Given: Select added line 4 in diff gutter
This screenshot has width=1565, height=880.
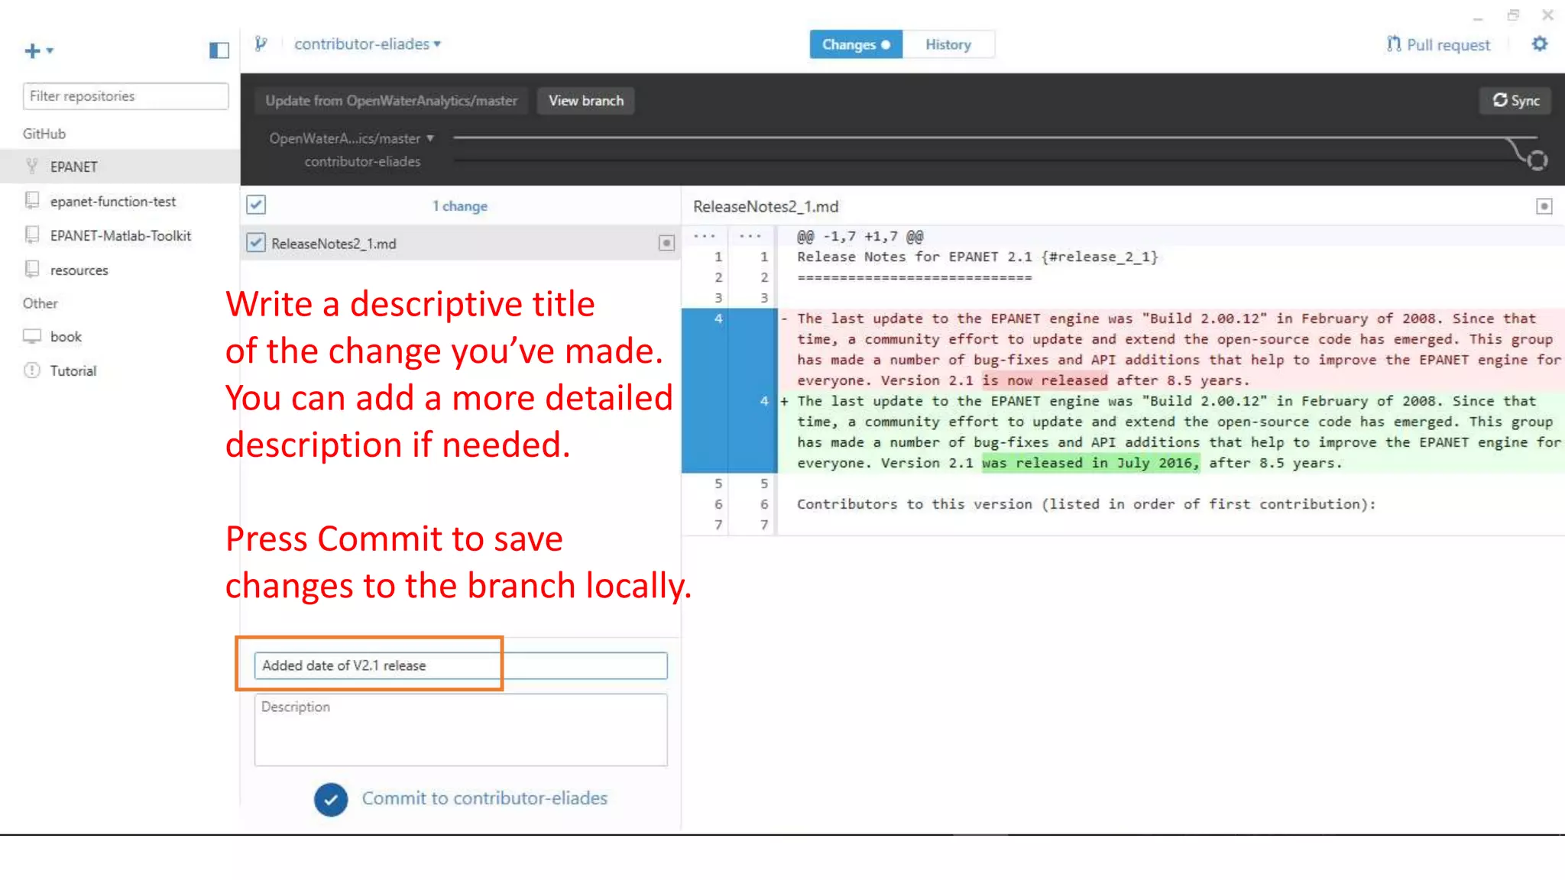Looking at the screenshot, I should point(763,401).
